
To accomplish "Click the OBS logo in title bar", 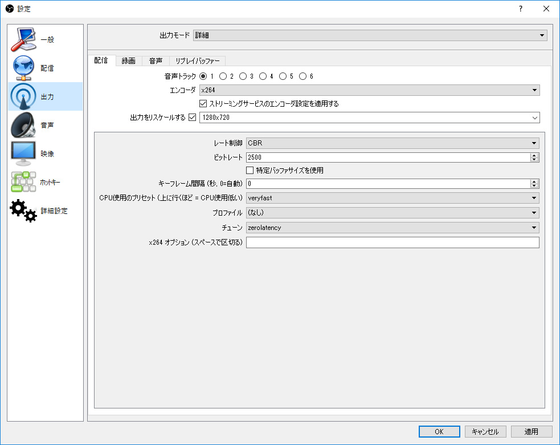I will point(10,9).
